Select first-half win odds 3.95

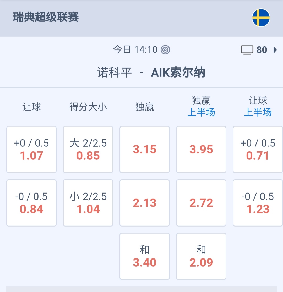pyautogui.click(x=201, y=150)
